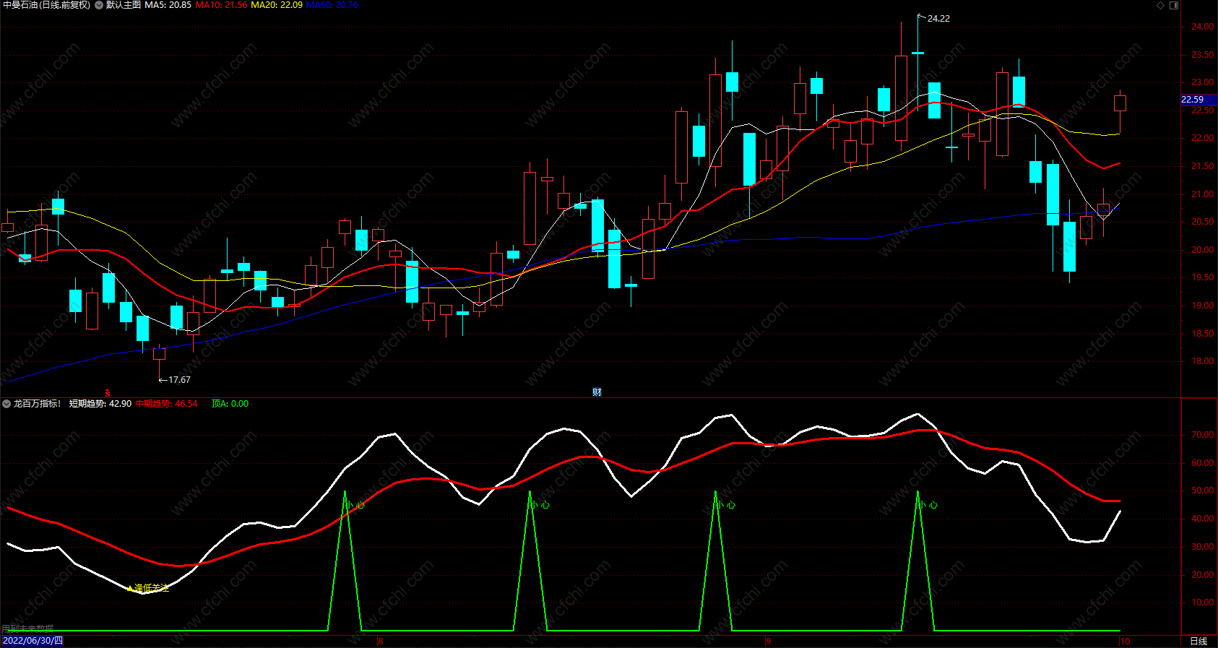Toggle the side panel icon at top-right
Image resolution: width=1218 pixels, height=648 pixels.
click(1174, 5)
